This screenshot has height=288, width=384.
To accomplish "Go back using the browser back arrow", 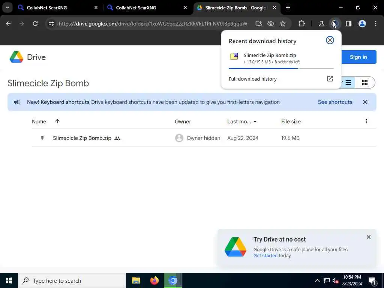I will pos(8,24).
